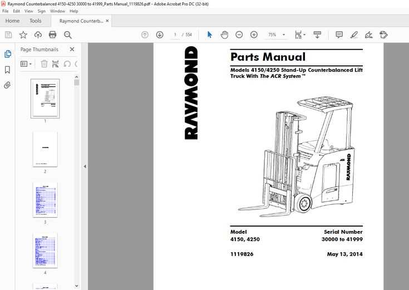Click the '30000 to 41999' serial text
409x290 pixels.
[x=342, y=239]
